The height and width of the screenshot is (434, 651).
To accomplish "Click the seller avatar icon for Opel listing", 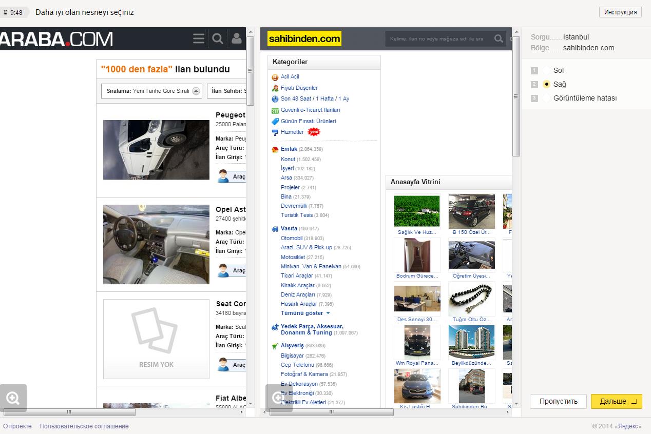I will tap(223, 270).
